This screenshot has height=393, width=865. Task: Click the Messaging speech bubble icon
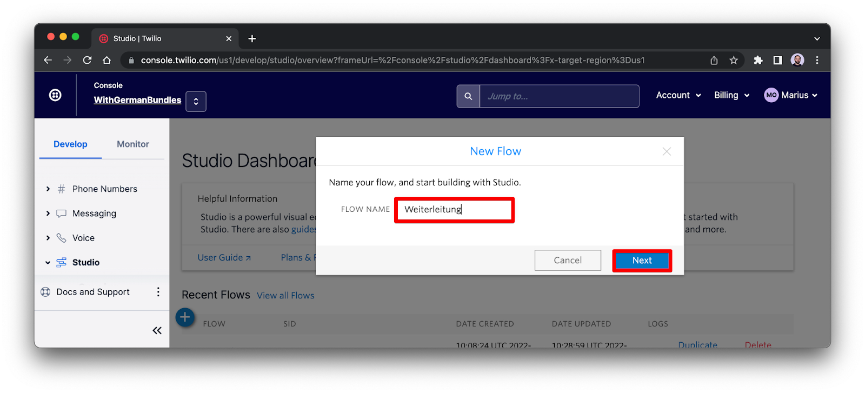click(x=62, y=214)
